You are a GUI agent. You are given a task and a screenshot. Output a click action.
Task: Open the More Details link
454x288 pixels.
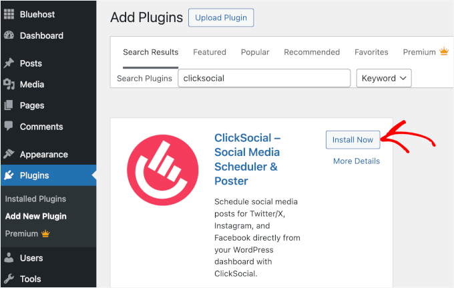click(357, 161)
